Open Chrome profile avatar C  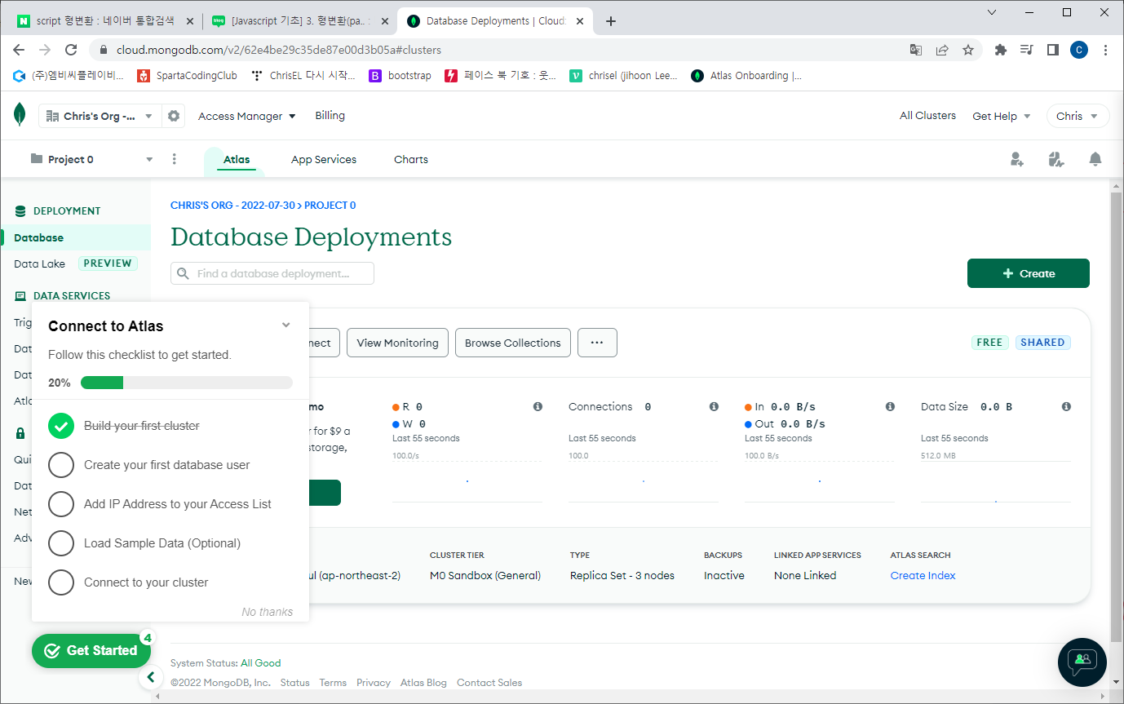click(1079, 50)
